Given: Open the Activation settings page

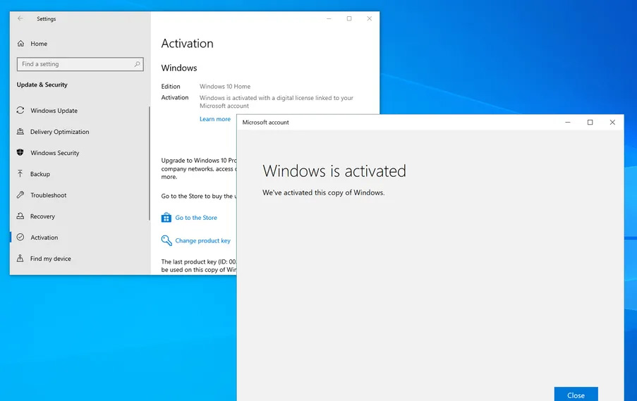Looking at the screenshot, I should click(x=44, y=237).
